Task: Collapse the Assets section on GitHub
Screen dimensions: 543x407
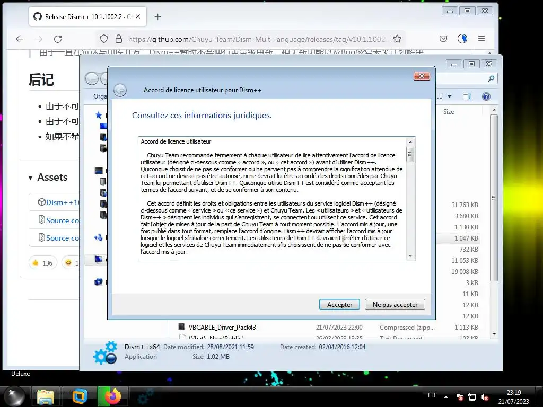Action: [x=48, y=178]
